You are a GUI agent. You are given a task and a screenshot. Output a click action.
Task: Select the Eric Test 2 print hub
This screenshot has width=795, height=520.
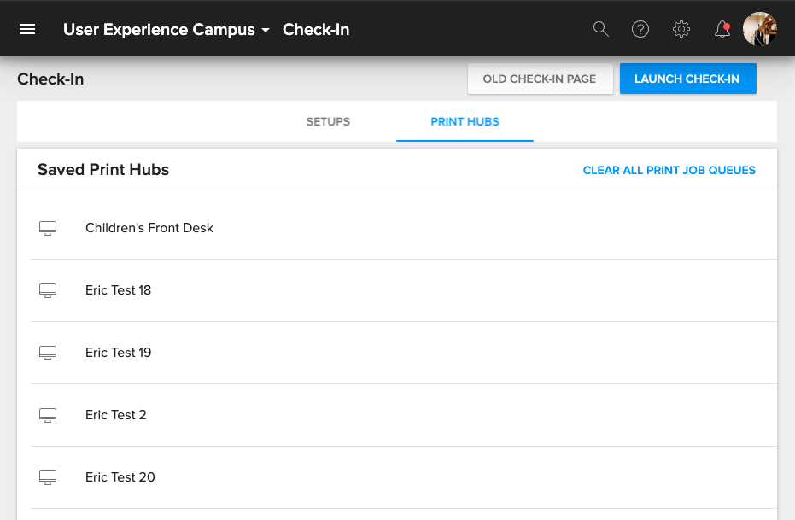point(116,414)
